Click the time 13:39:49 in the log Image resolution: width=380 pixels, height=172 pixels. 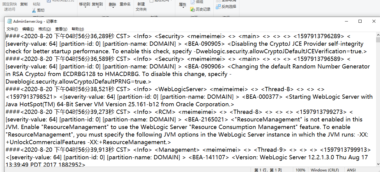coord(17,165)
